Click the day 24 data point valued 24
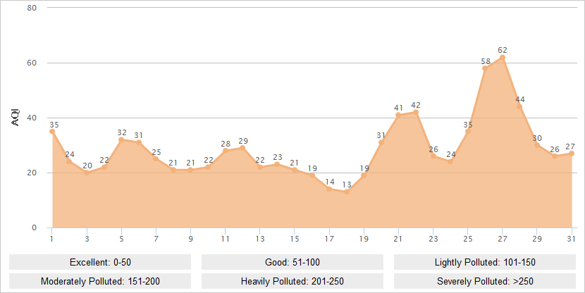 (450, 161)
